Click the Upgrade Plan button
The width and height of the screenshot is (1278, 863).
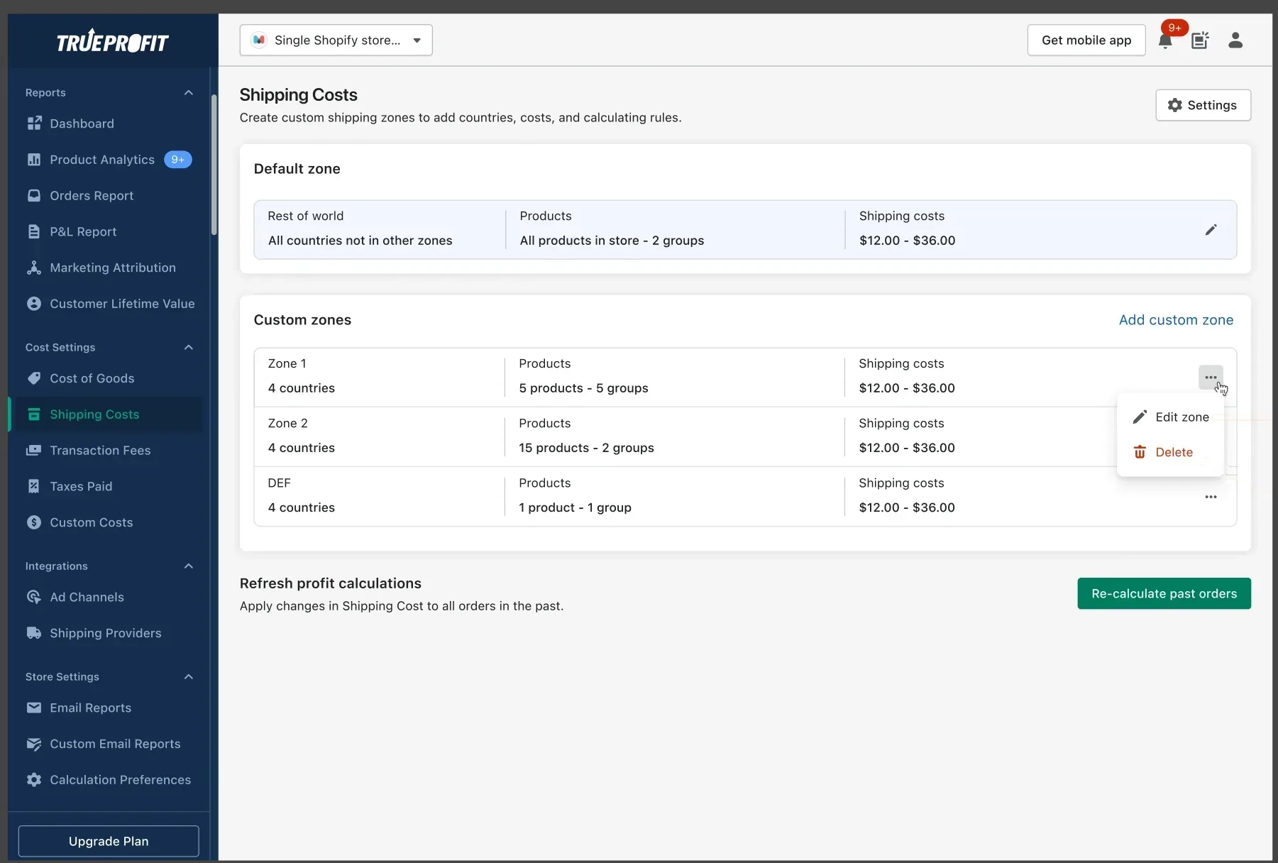click(x=109, y=841)
